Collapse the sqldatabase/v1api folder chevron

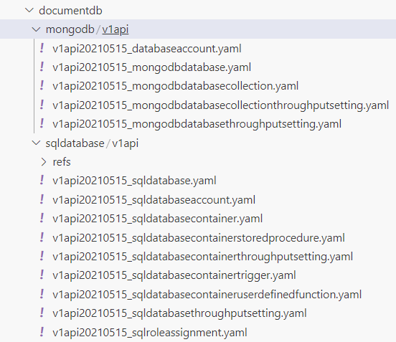point(37,143)
